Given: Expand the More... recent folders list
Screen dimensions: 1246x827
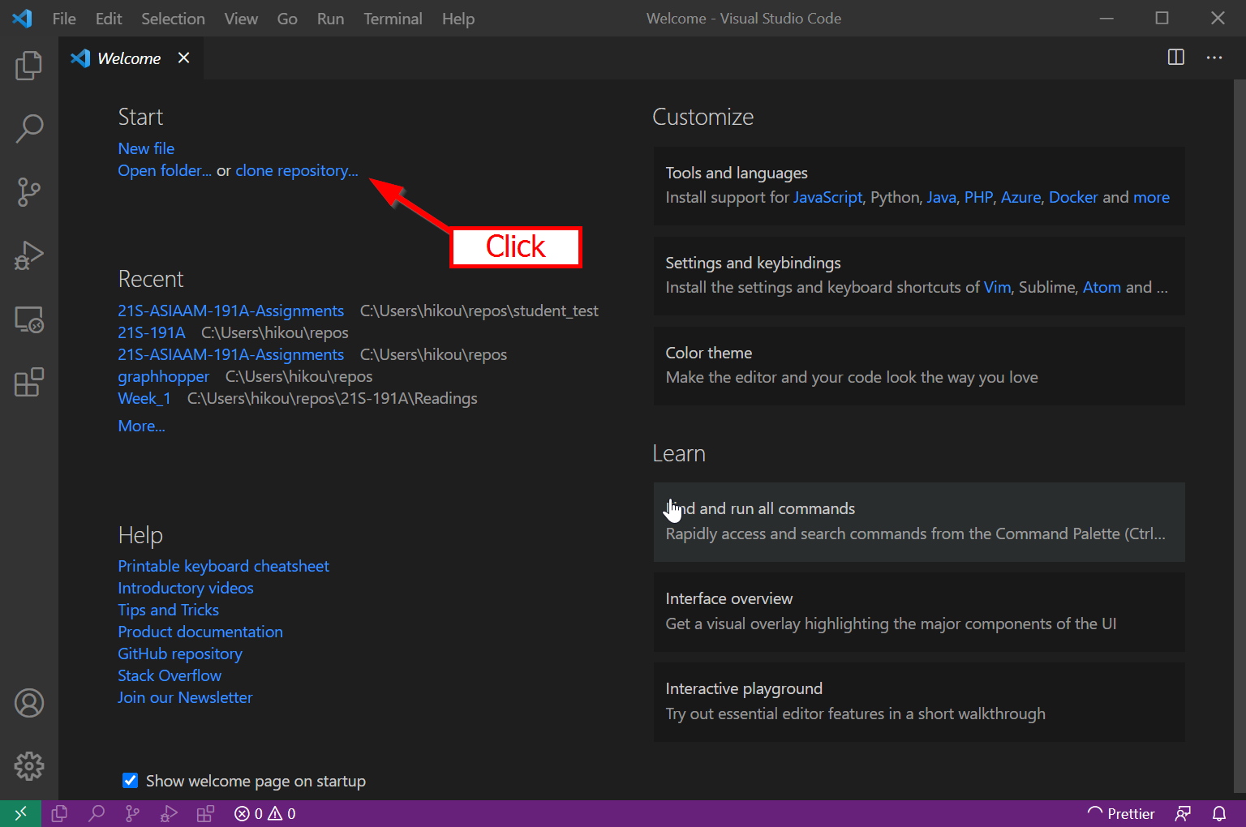Looking at the screenshot, I should [x=141, y=426].
